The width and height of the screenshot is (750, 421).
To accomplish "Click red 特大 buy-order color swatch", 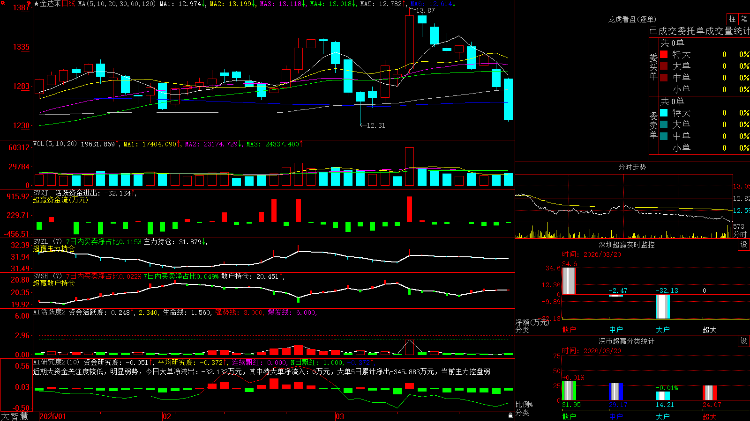I will tap(664, 54).
